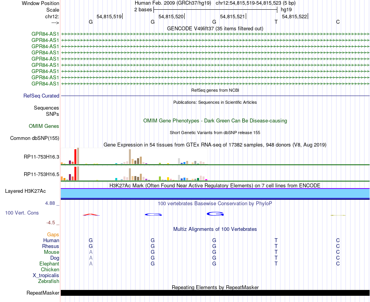Click the C base in the Rhesus row
The height and width of the screenshot is (302, 370).
tap(338, 246)
